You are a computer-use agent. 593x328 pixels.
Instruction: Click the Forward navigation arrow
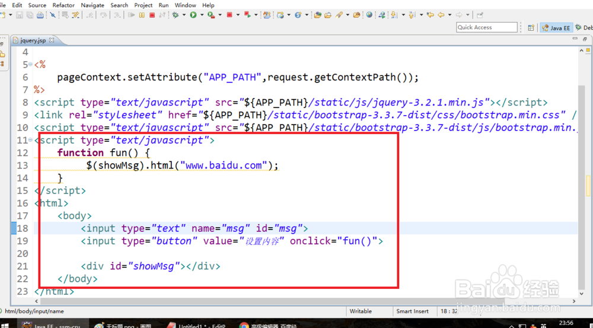(459, 15)
